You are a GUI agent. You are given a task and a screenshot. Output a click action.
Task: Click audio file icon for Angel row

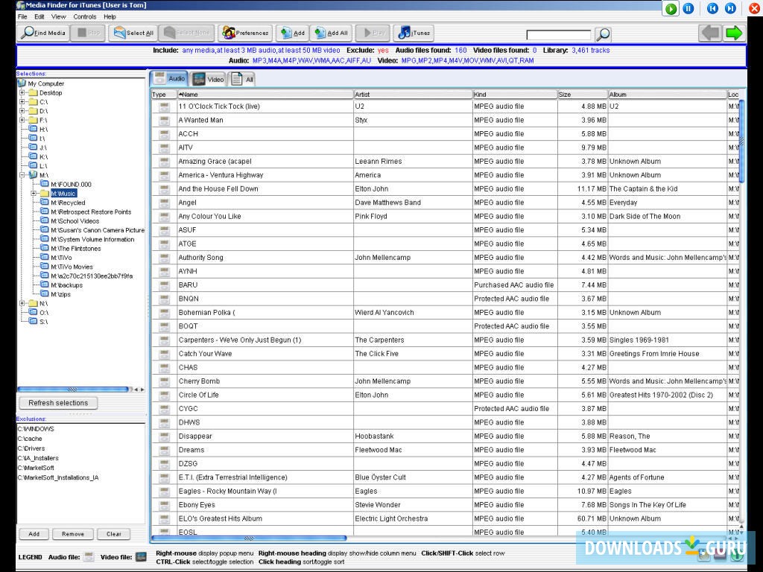point(164,203)
